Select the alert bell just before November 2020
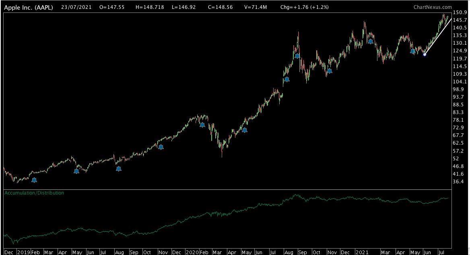 tap(330, 71)
